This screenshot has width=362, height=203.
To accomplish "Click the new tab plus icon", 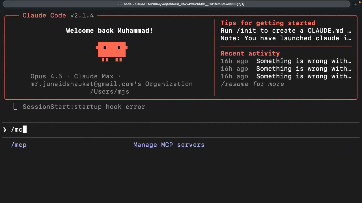I will click(356, 4).
